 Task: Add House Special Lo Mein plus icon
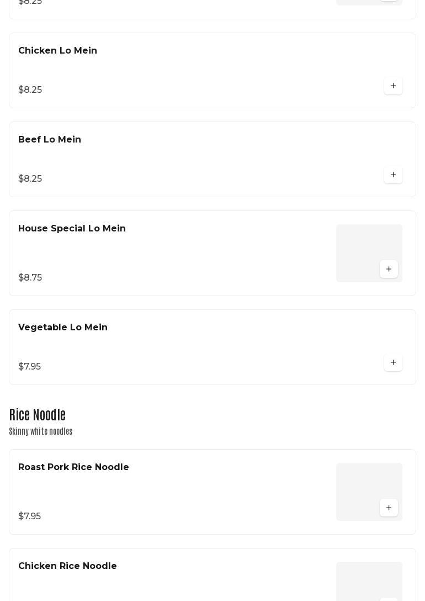389,268
